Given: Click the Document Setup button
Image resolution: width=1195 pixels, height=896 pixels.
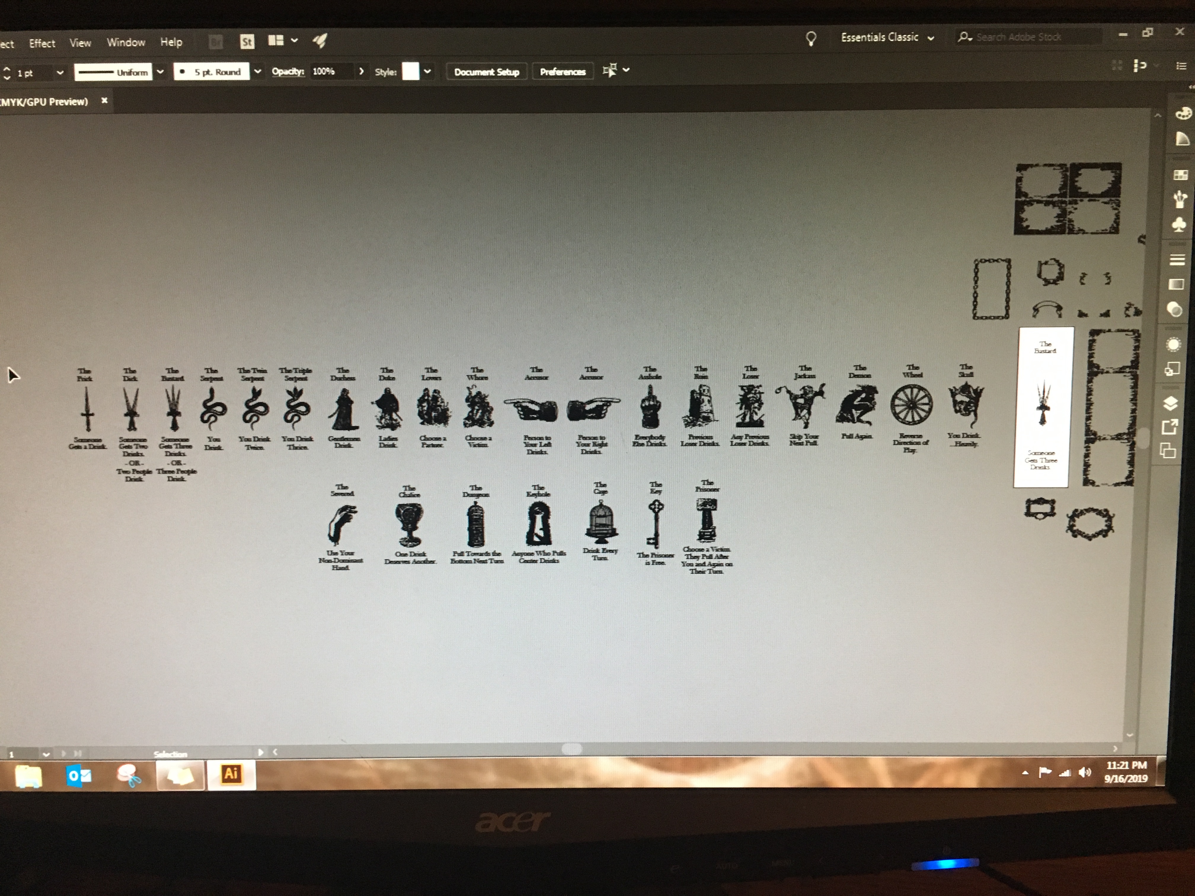Looking at the screenshot, I should [486, 72].
